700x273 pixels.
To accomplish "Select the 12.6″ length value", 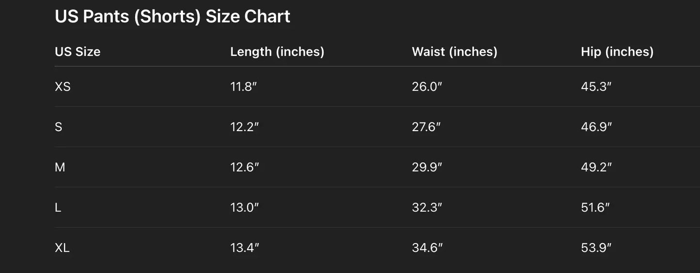I will 245,167.
